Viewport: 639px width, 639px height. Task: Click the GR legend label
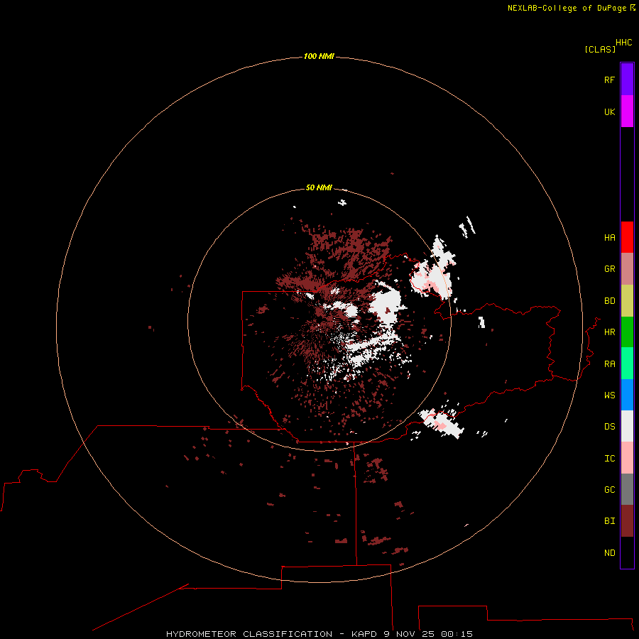click(x=609, y=269)
